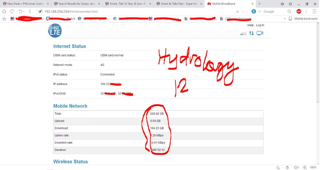
Task: Click the magnifier search icon
Action: tap(289, 11)
